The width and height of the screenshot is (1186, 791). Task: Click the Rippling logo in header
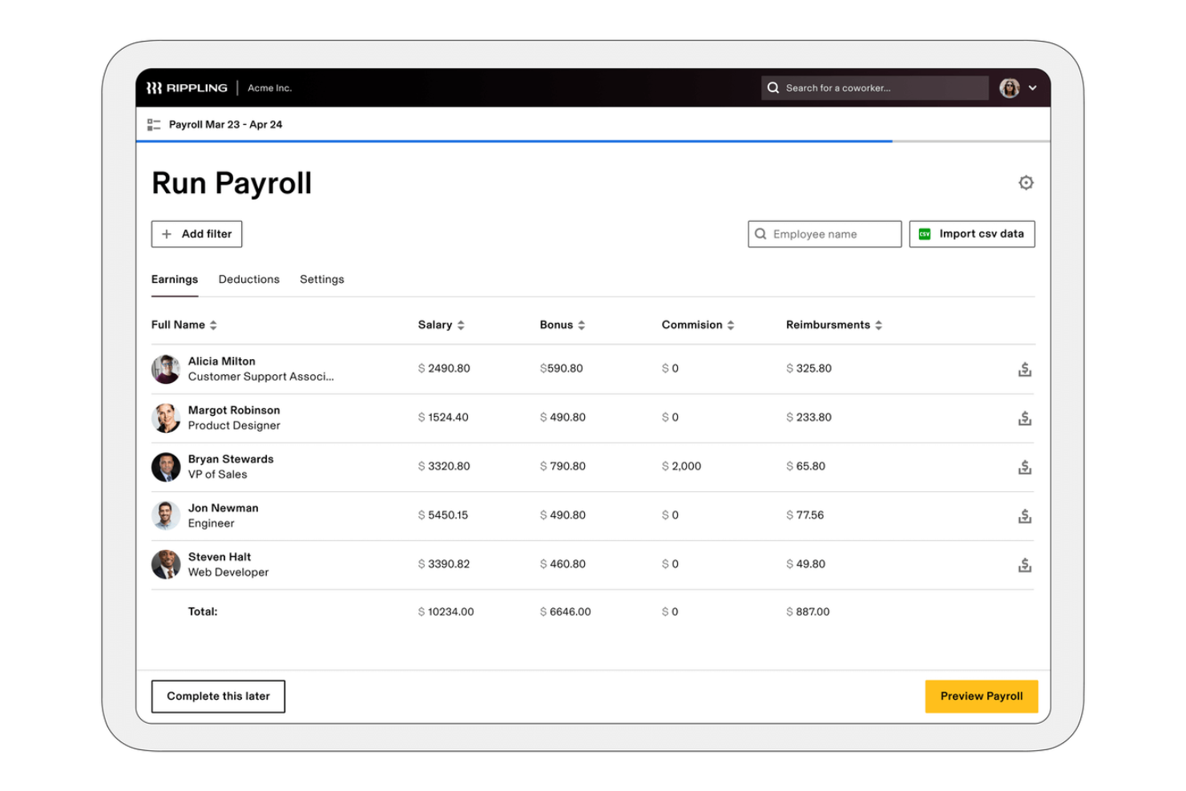click(187, 88)
